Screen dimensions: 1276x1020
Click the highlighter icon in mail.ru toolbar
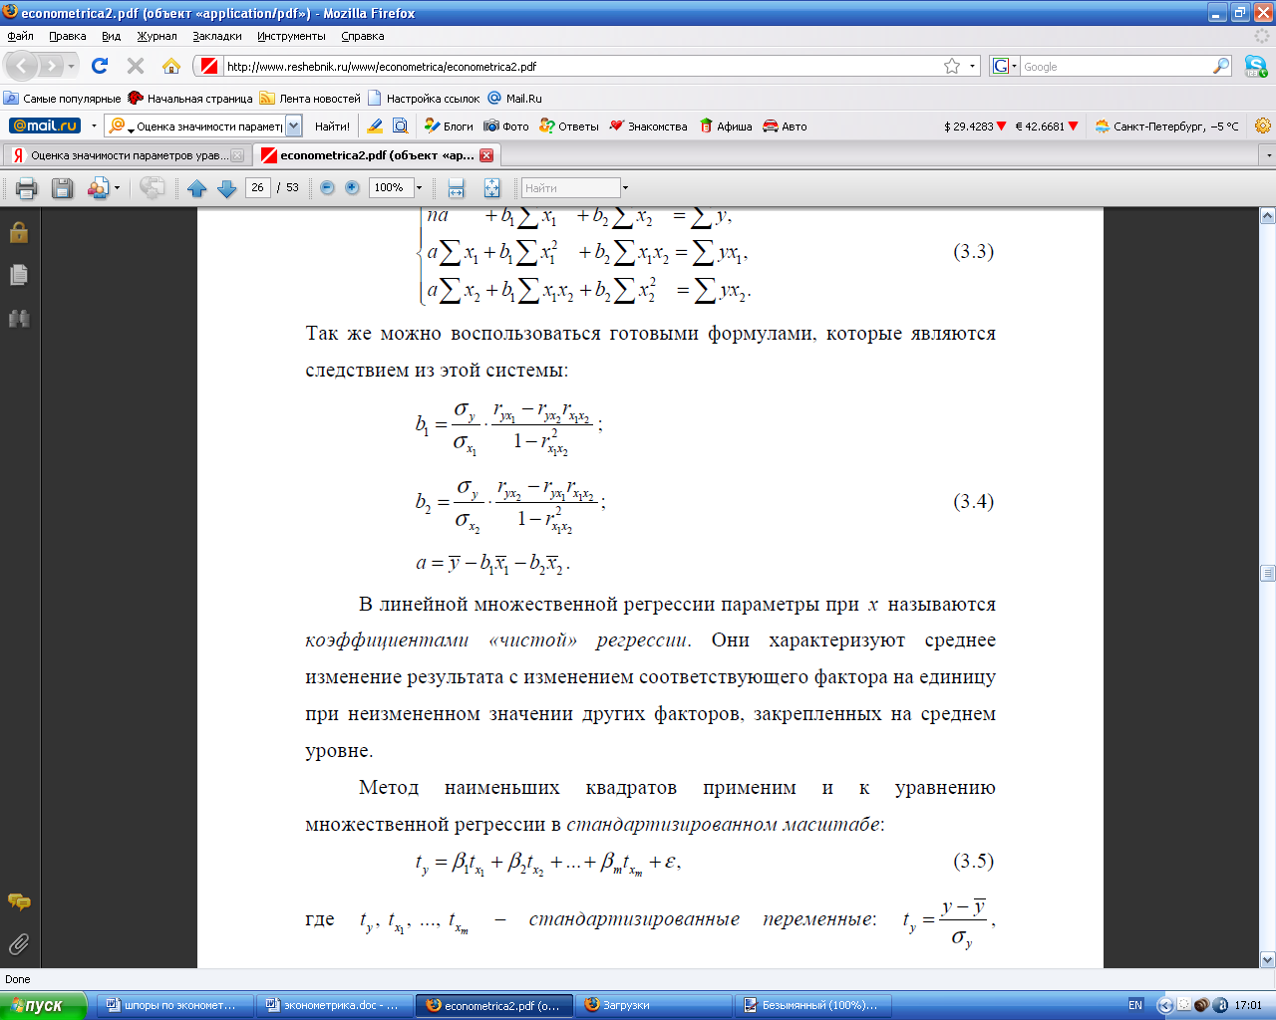tap(375, 126)
